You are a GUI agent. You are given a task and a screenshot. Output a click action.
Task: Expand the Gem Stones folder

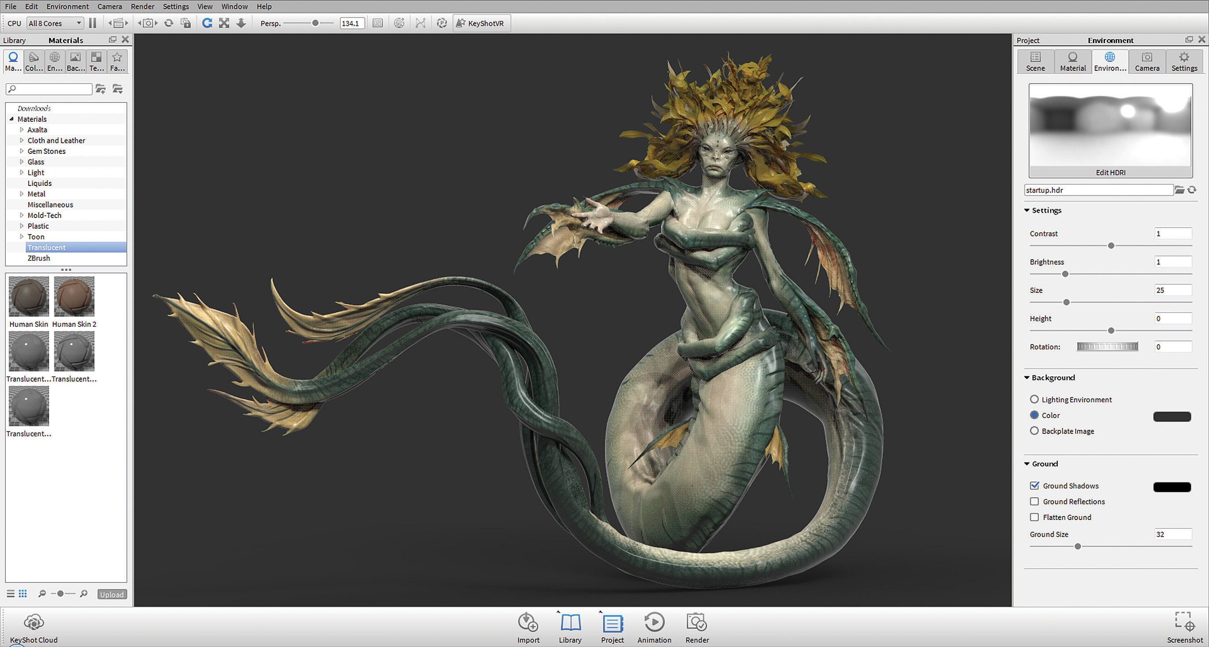(22, 151)
